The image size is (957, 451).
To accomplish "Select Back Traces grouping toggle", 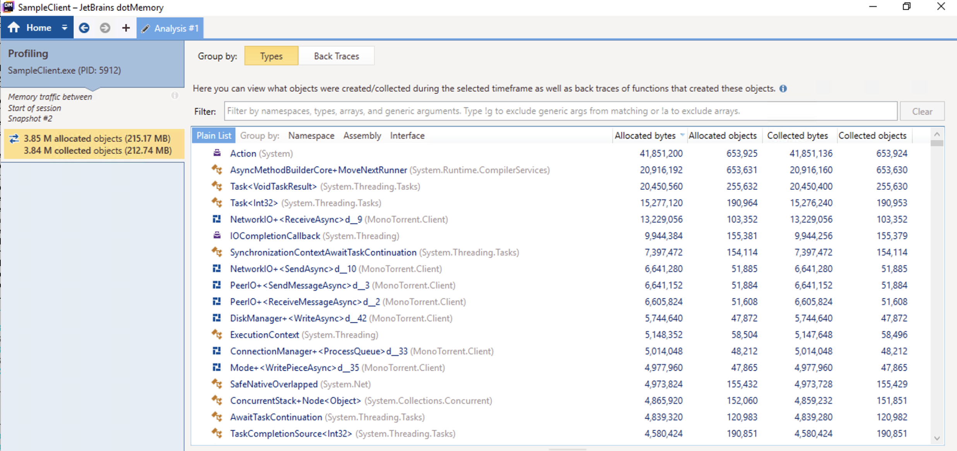I will pyautogui.click(x=336, y=56).
